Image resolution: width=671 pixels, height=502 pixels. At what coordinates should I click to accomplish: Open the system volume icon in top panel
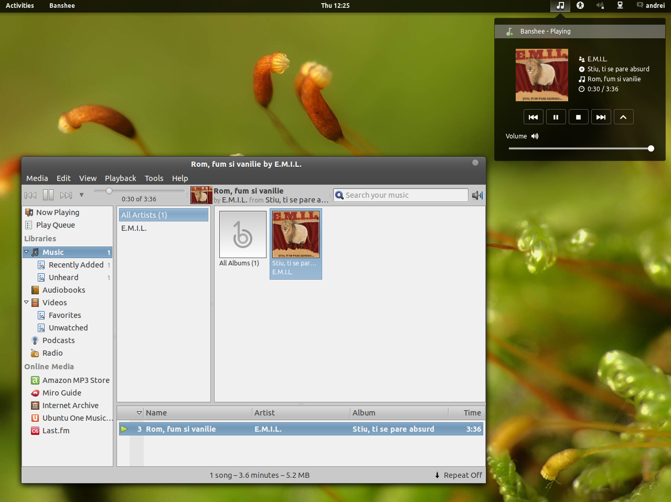click(600, 6)
